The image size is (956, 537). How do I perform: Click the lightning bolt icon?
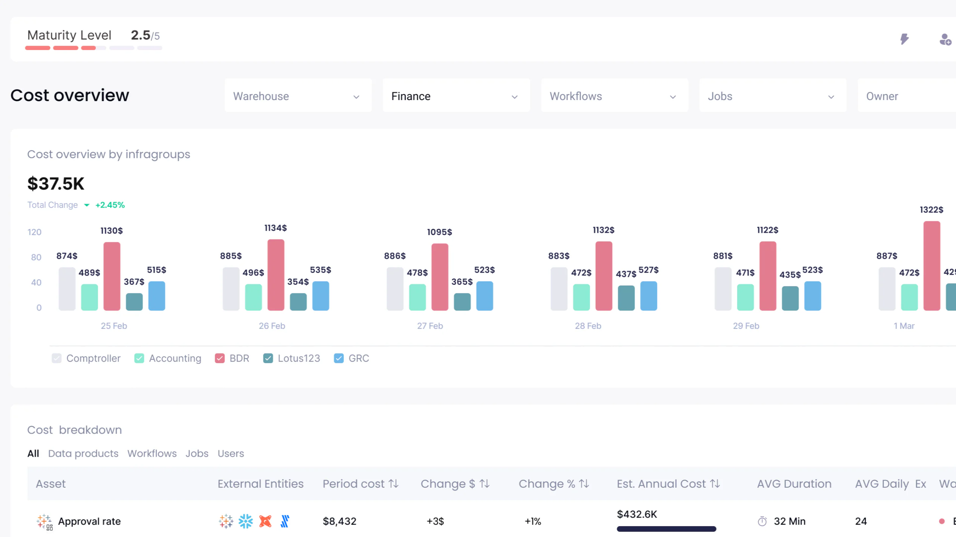[904, 39]
